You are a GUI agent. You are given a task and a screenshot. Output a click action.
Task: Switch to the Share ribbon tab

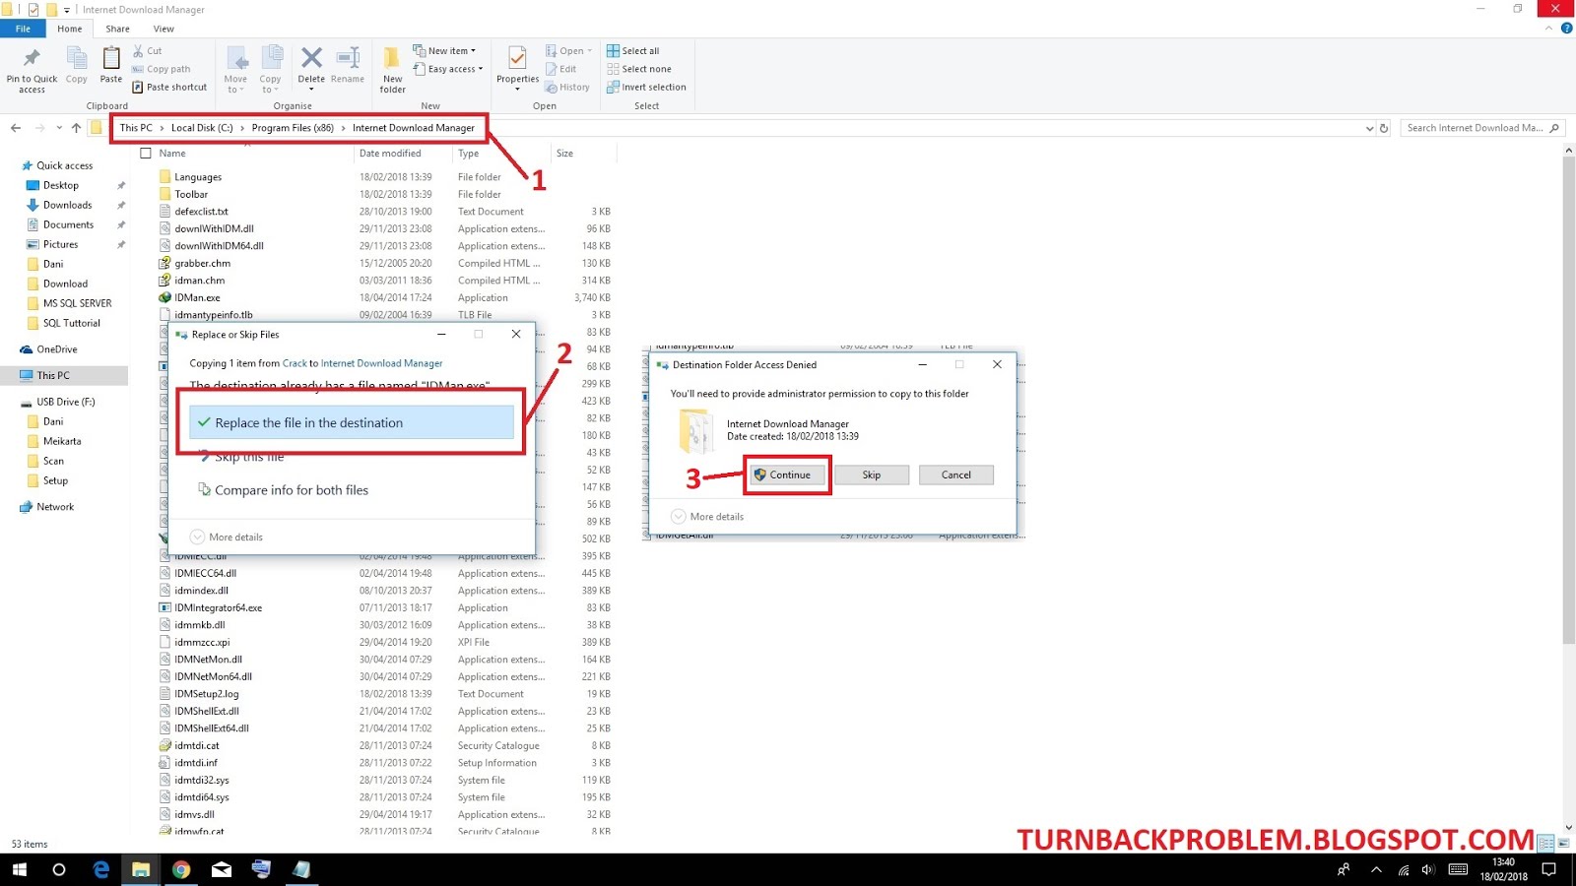pos(117,29)
